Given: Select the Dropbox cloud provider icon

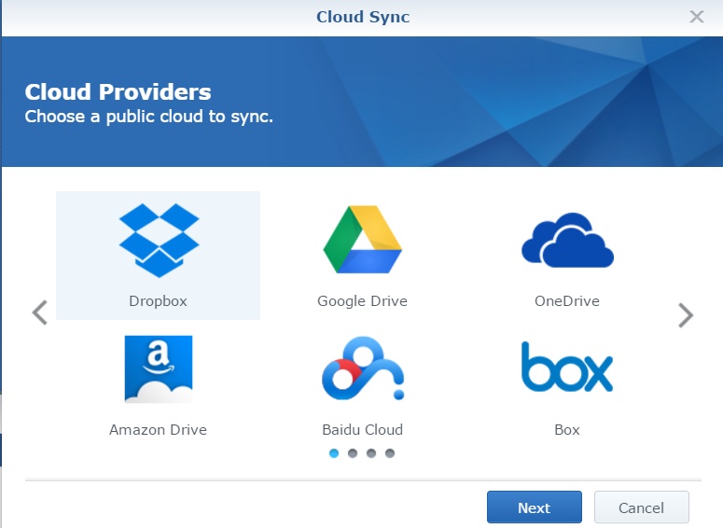Looking at the screenshot, I should click(x=159, y=241).
